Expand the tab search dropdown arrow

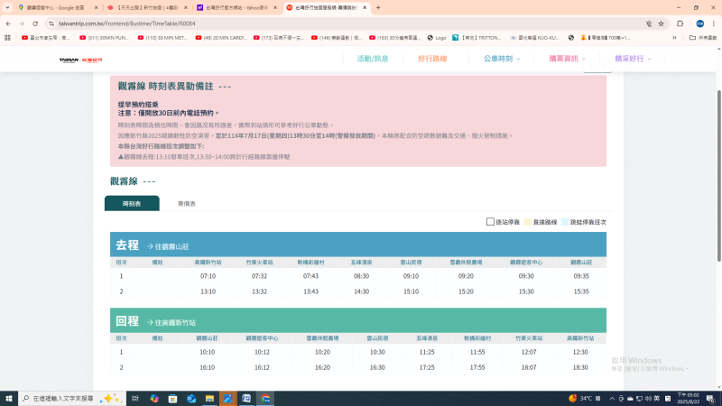[x=7, y=7]
